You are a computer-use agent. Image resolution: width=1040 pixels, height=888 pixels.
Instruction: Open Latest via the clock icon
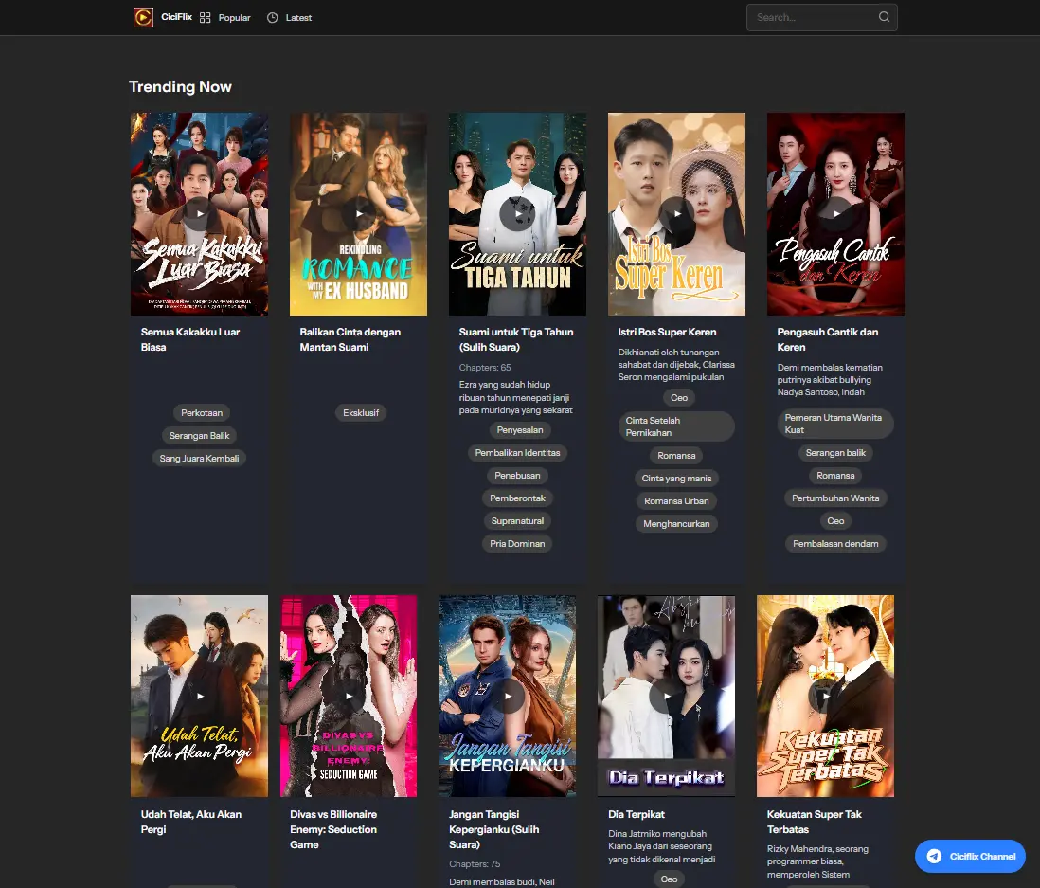(271, 17)
